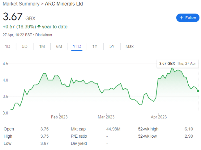Click the blue Follow button
Viewport: 201px width, 150px height.
pyautogui.click(x=188, y=18)
